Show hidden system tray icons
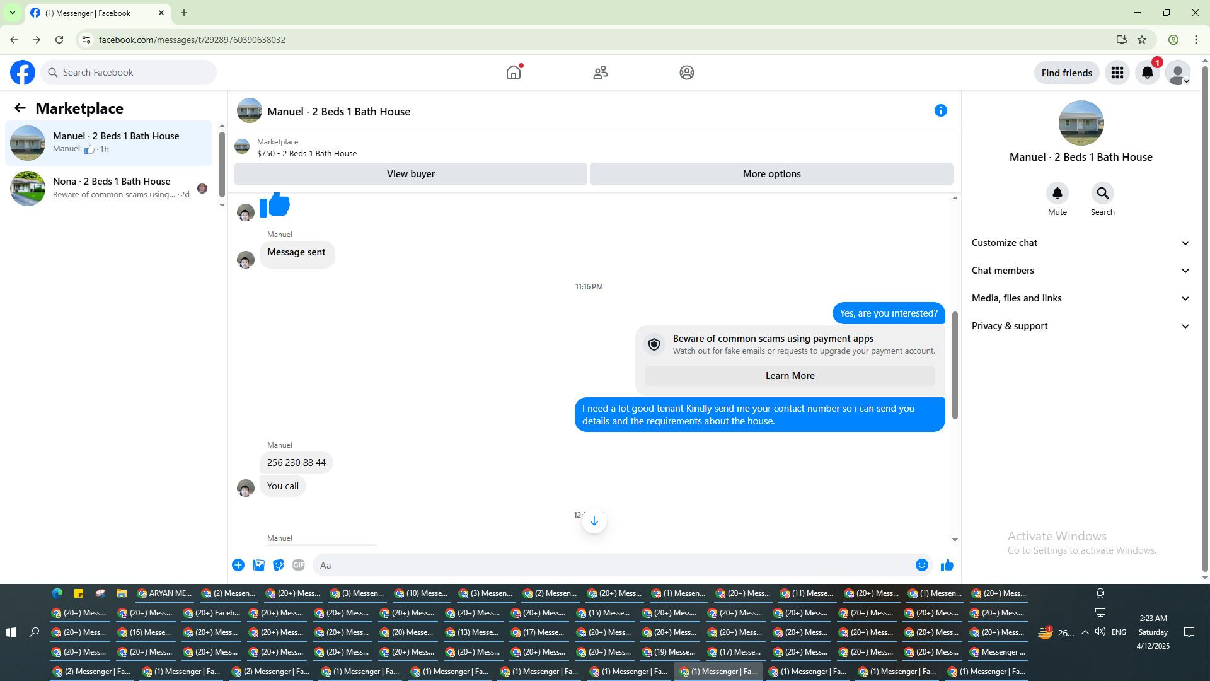The width and height of the screenshot is (1210, 681). click(x=1085, y=632)
